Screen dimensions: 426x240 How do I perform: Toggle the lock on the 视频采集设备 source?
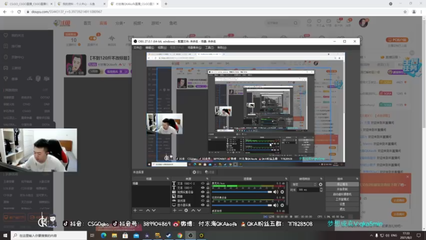pyautogui.click(x=208, y=192)
